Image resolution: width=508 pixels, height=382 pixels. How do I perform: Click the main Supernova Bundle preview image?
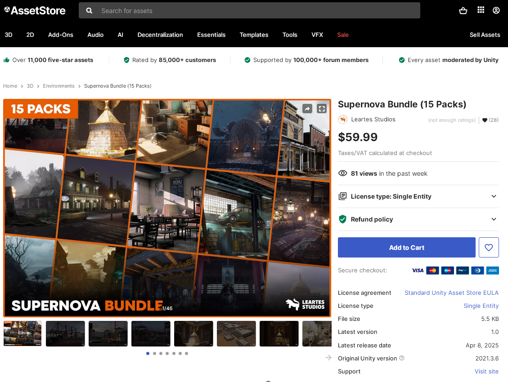coord(167,208)
